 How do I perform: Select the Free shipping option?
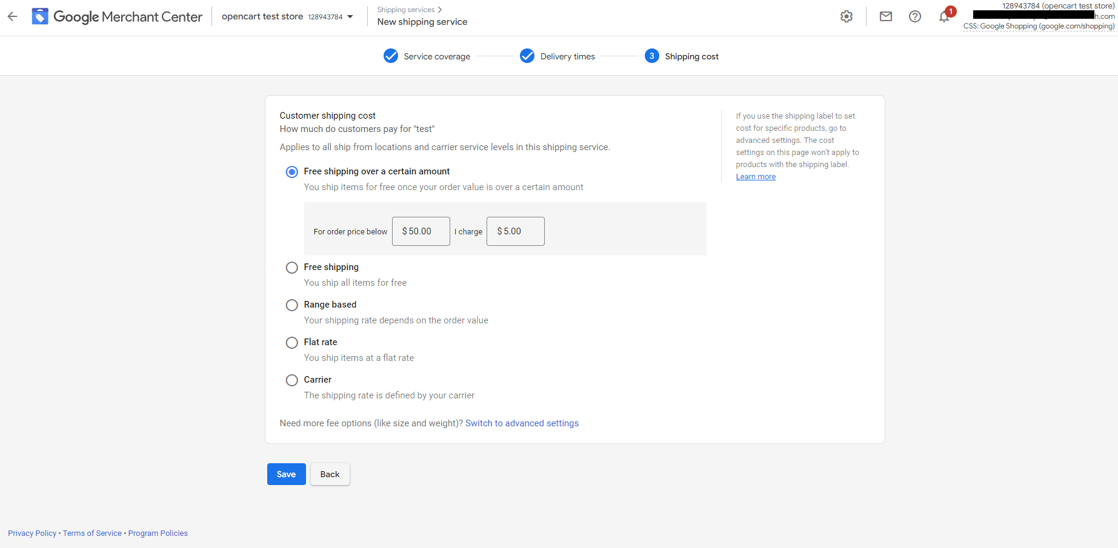291,267
